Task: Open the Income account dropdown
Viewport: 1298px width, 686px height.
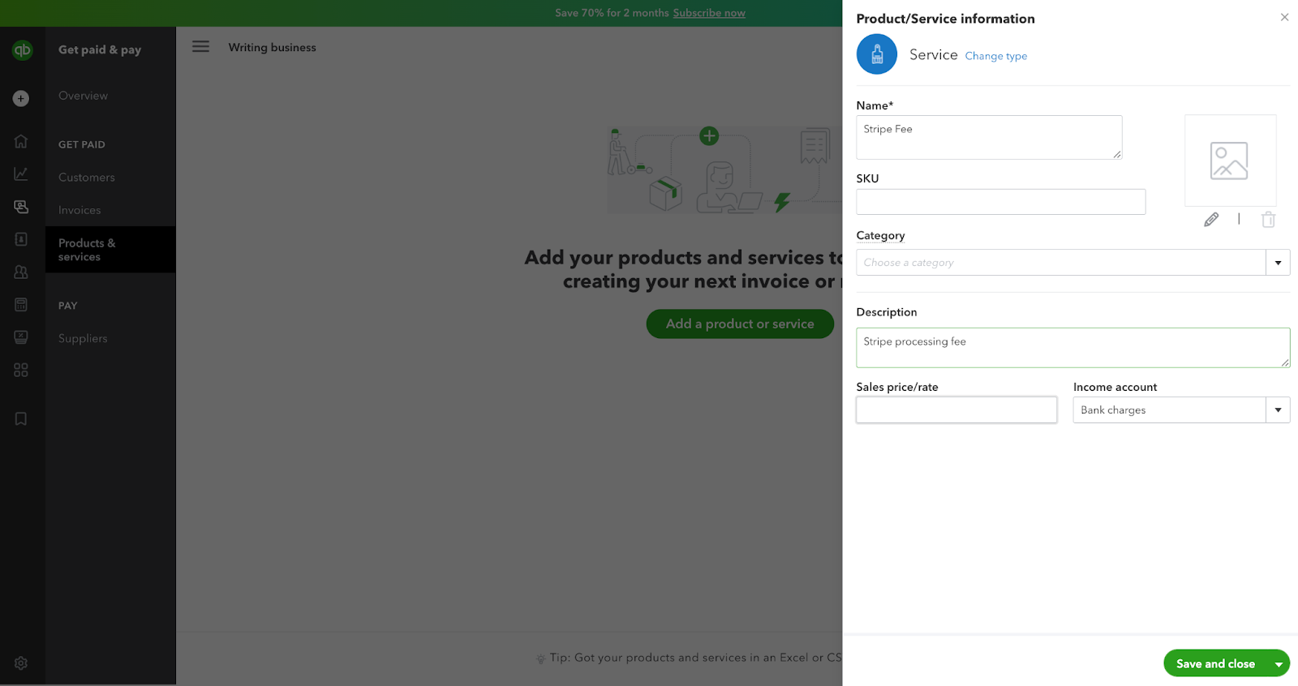Action: click(1278, 410)
